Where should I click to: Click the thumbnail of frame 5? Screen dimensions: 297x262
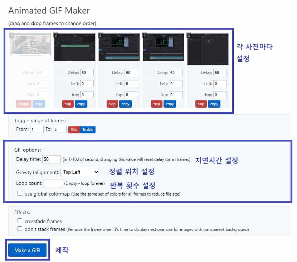[x=208, y=47]
